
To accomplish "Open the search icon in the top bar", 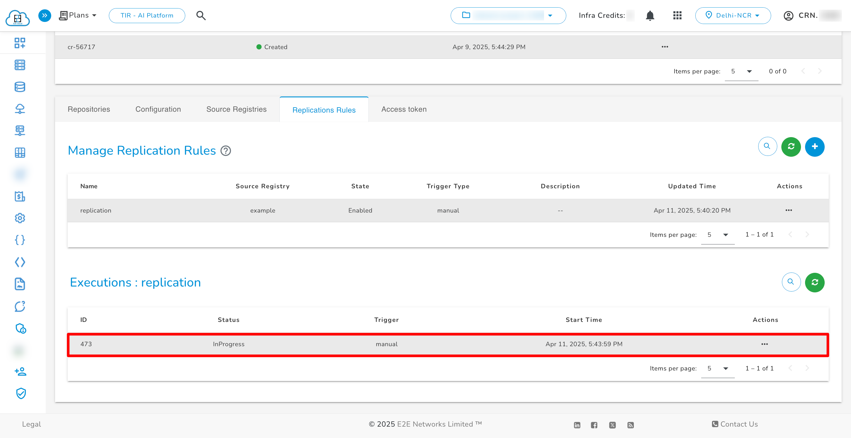I will pos(200,15).
